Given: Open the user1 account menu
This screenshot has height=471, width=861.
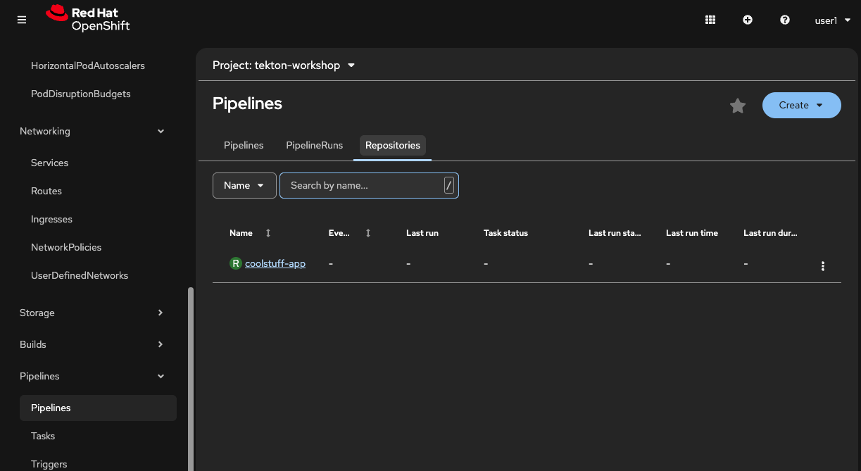Looking at the screenshot, I should pyautogui.click(x=832, y=20).
